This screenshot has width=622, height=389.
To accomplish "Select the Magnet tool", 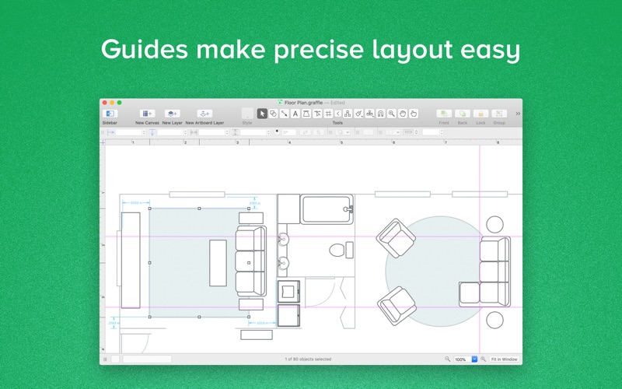I will click(380, 114).
